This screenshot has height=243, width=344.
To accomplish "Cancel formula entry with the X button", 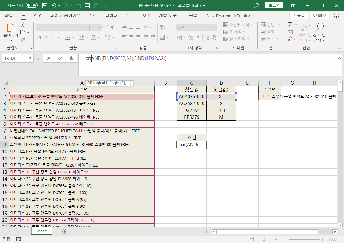I will pos(49,58).
